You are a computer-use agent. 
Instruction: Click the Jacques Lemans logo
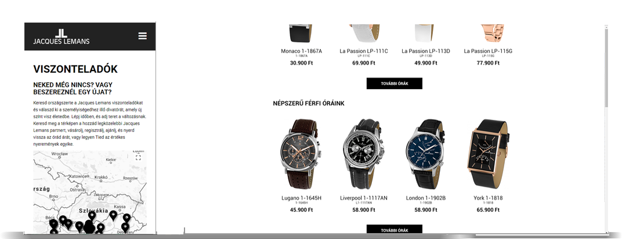pyautogui.click(x=61, y=37)
